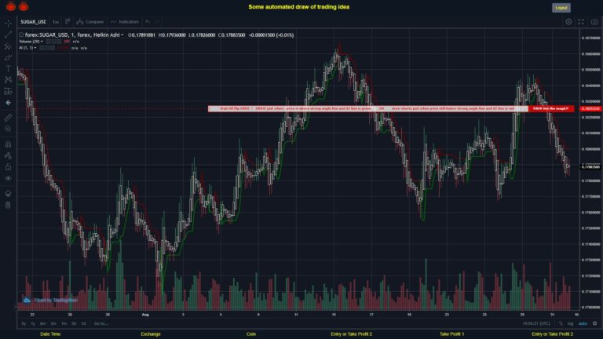Viewport: 603px width, 339px height.
Task: Open chart settings gear icon
Action: pyautogui.click(x=568, y=22)
